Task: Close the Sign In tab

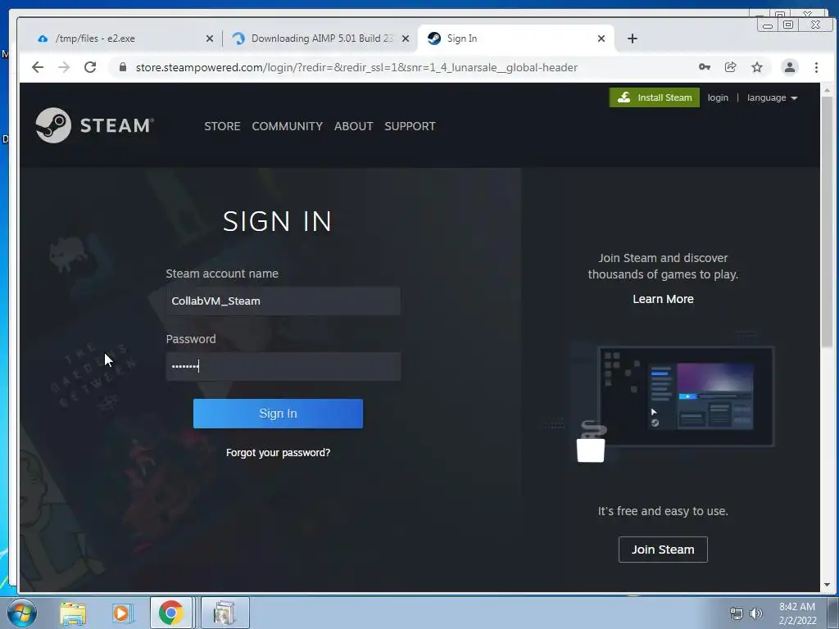Action: (601, 38)
